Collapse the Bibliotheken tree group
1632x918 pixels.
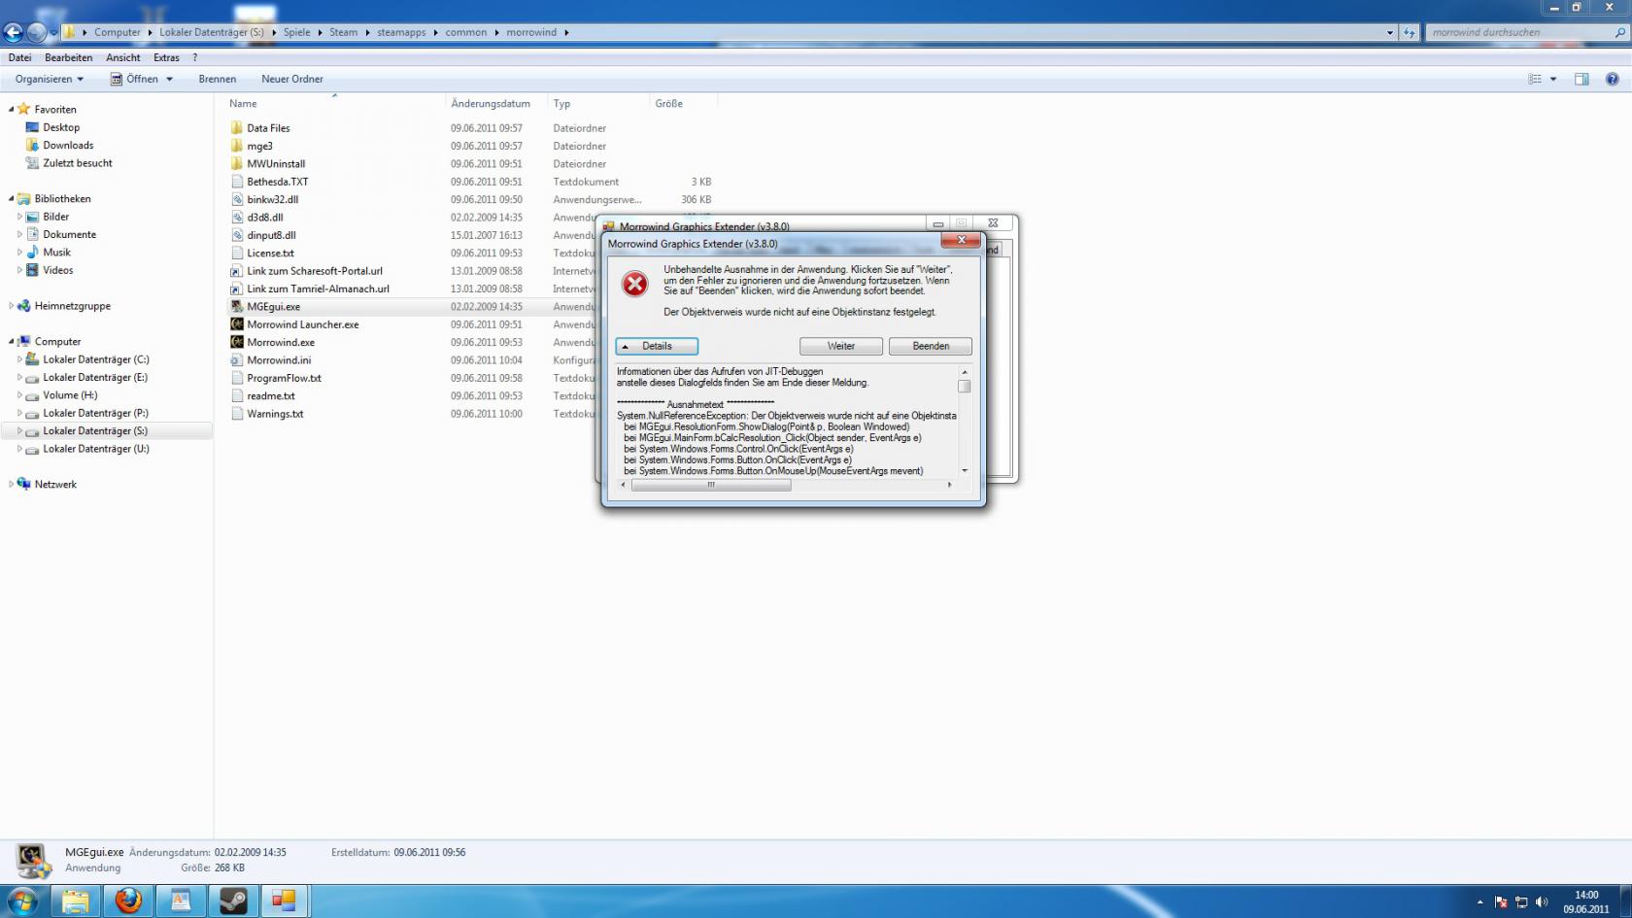point(12,198)
